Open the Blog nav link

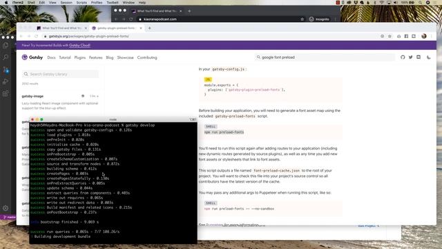coord(110,57)
